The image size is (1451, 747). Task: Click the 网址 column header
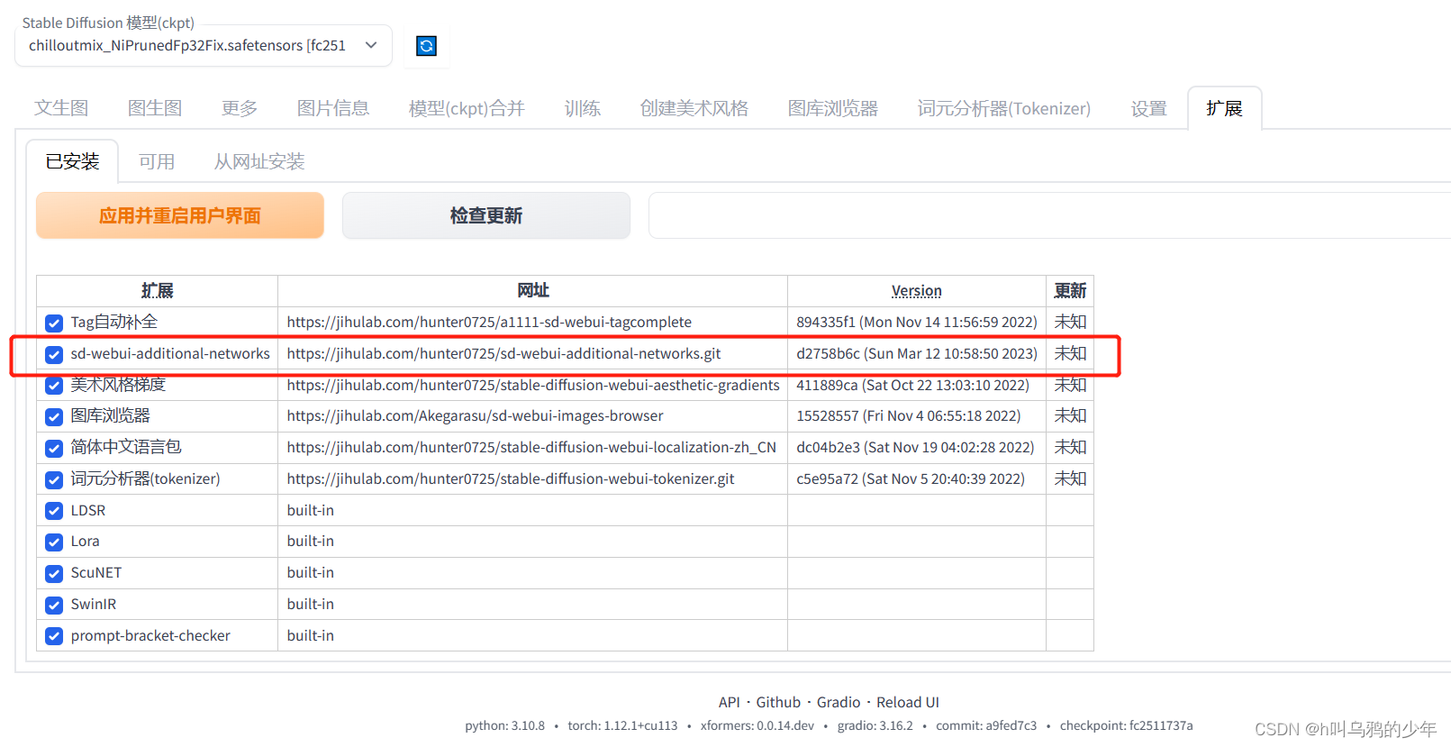click(533, 291)
